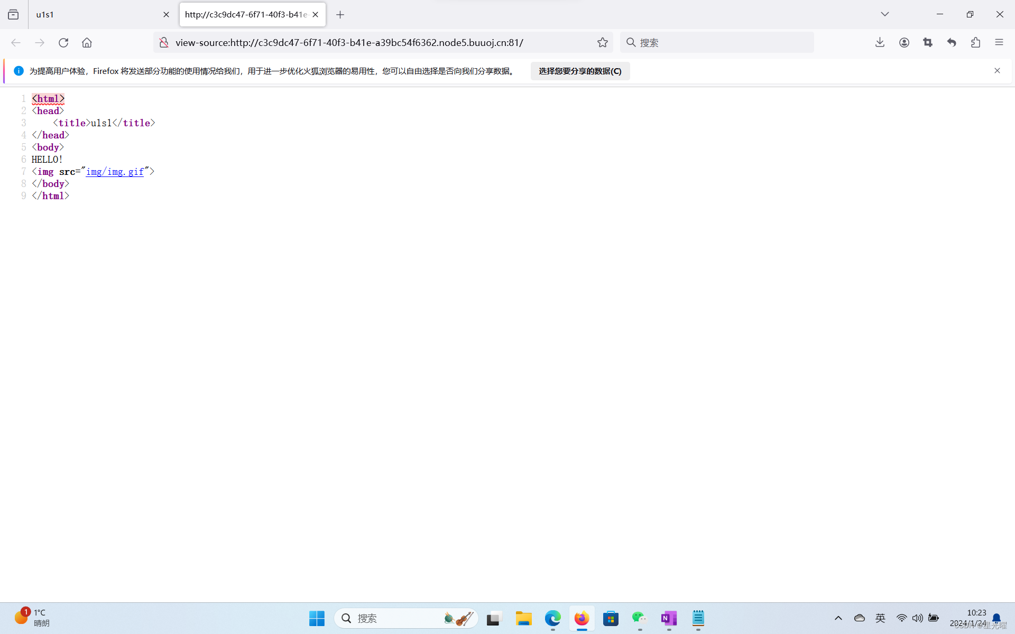Open the list-all-tabs chevron
The height and width of the screenshot is (634, 1015).
(x=884, y=14)
